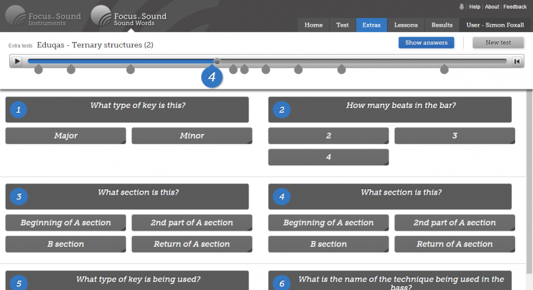Jump to last timeline marker
The image size is (533, 290).
coord(444,70)
